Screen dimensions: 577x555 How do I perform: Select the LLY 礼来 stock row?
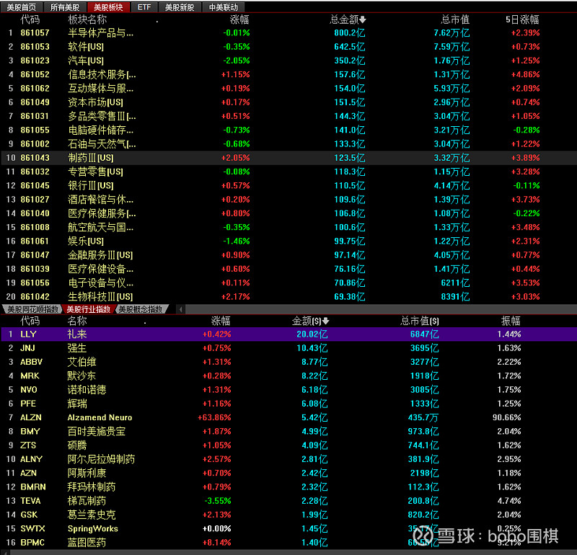(288, 334)
